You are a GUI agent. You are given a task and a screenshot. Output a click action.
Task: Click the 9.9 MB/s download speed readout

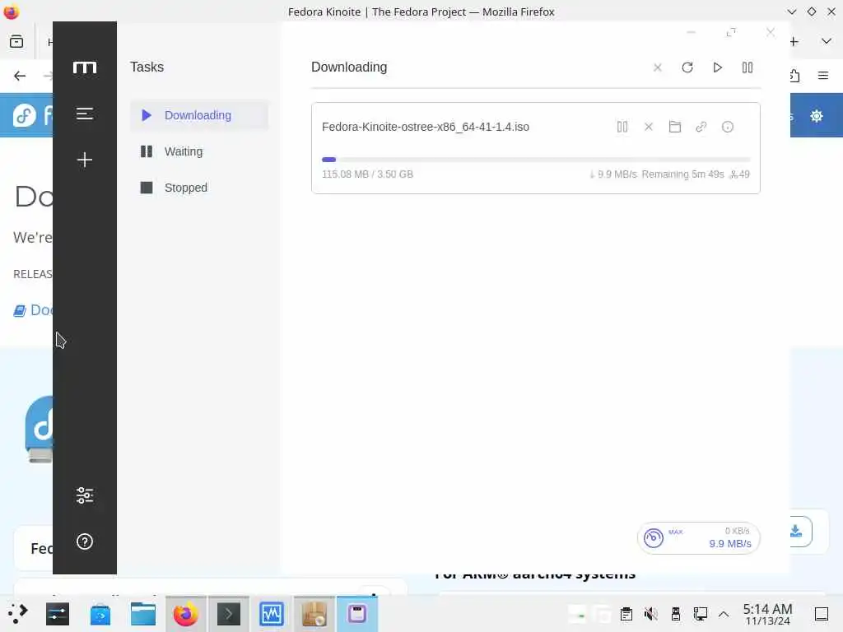[x=730, y=543]
